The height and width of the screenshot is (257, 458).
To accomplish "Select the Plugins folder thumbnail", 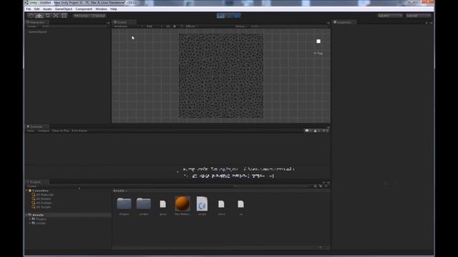I will 124,203.
